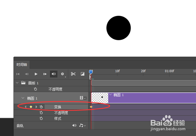Open timeline settings gear menu
The width and height of the screenshot is (196, 136).
pyautogui.click(x=62, y=74)
